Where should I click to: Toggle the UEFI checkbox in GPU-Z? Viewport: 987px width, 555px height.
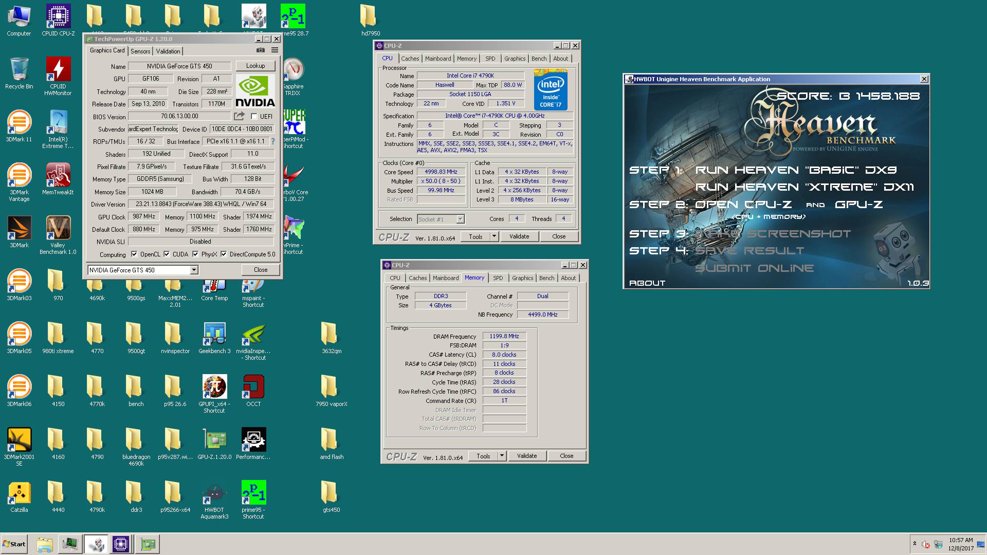tap(254, 117)
